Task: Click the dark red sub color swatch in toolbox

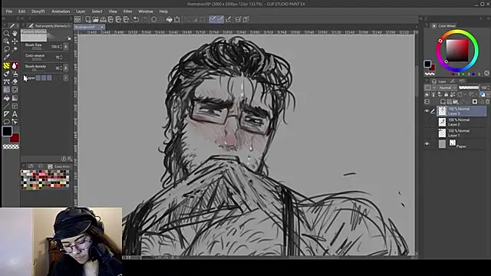Action: click(x=15, y=138)
